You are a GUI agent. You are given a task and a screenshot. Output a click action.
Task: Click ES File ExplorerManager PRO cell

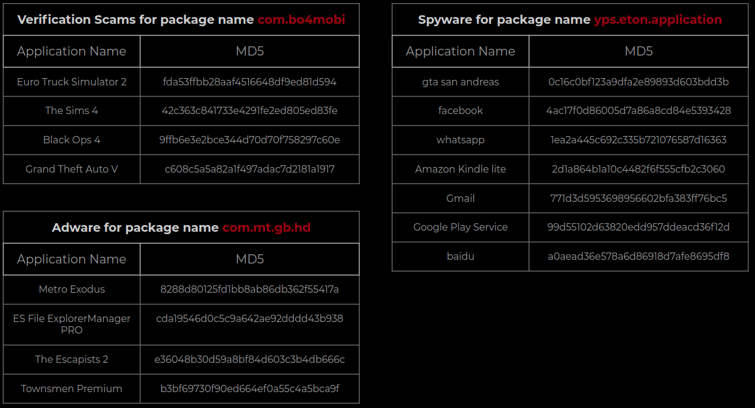tap(72, 324)
